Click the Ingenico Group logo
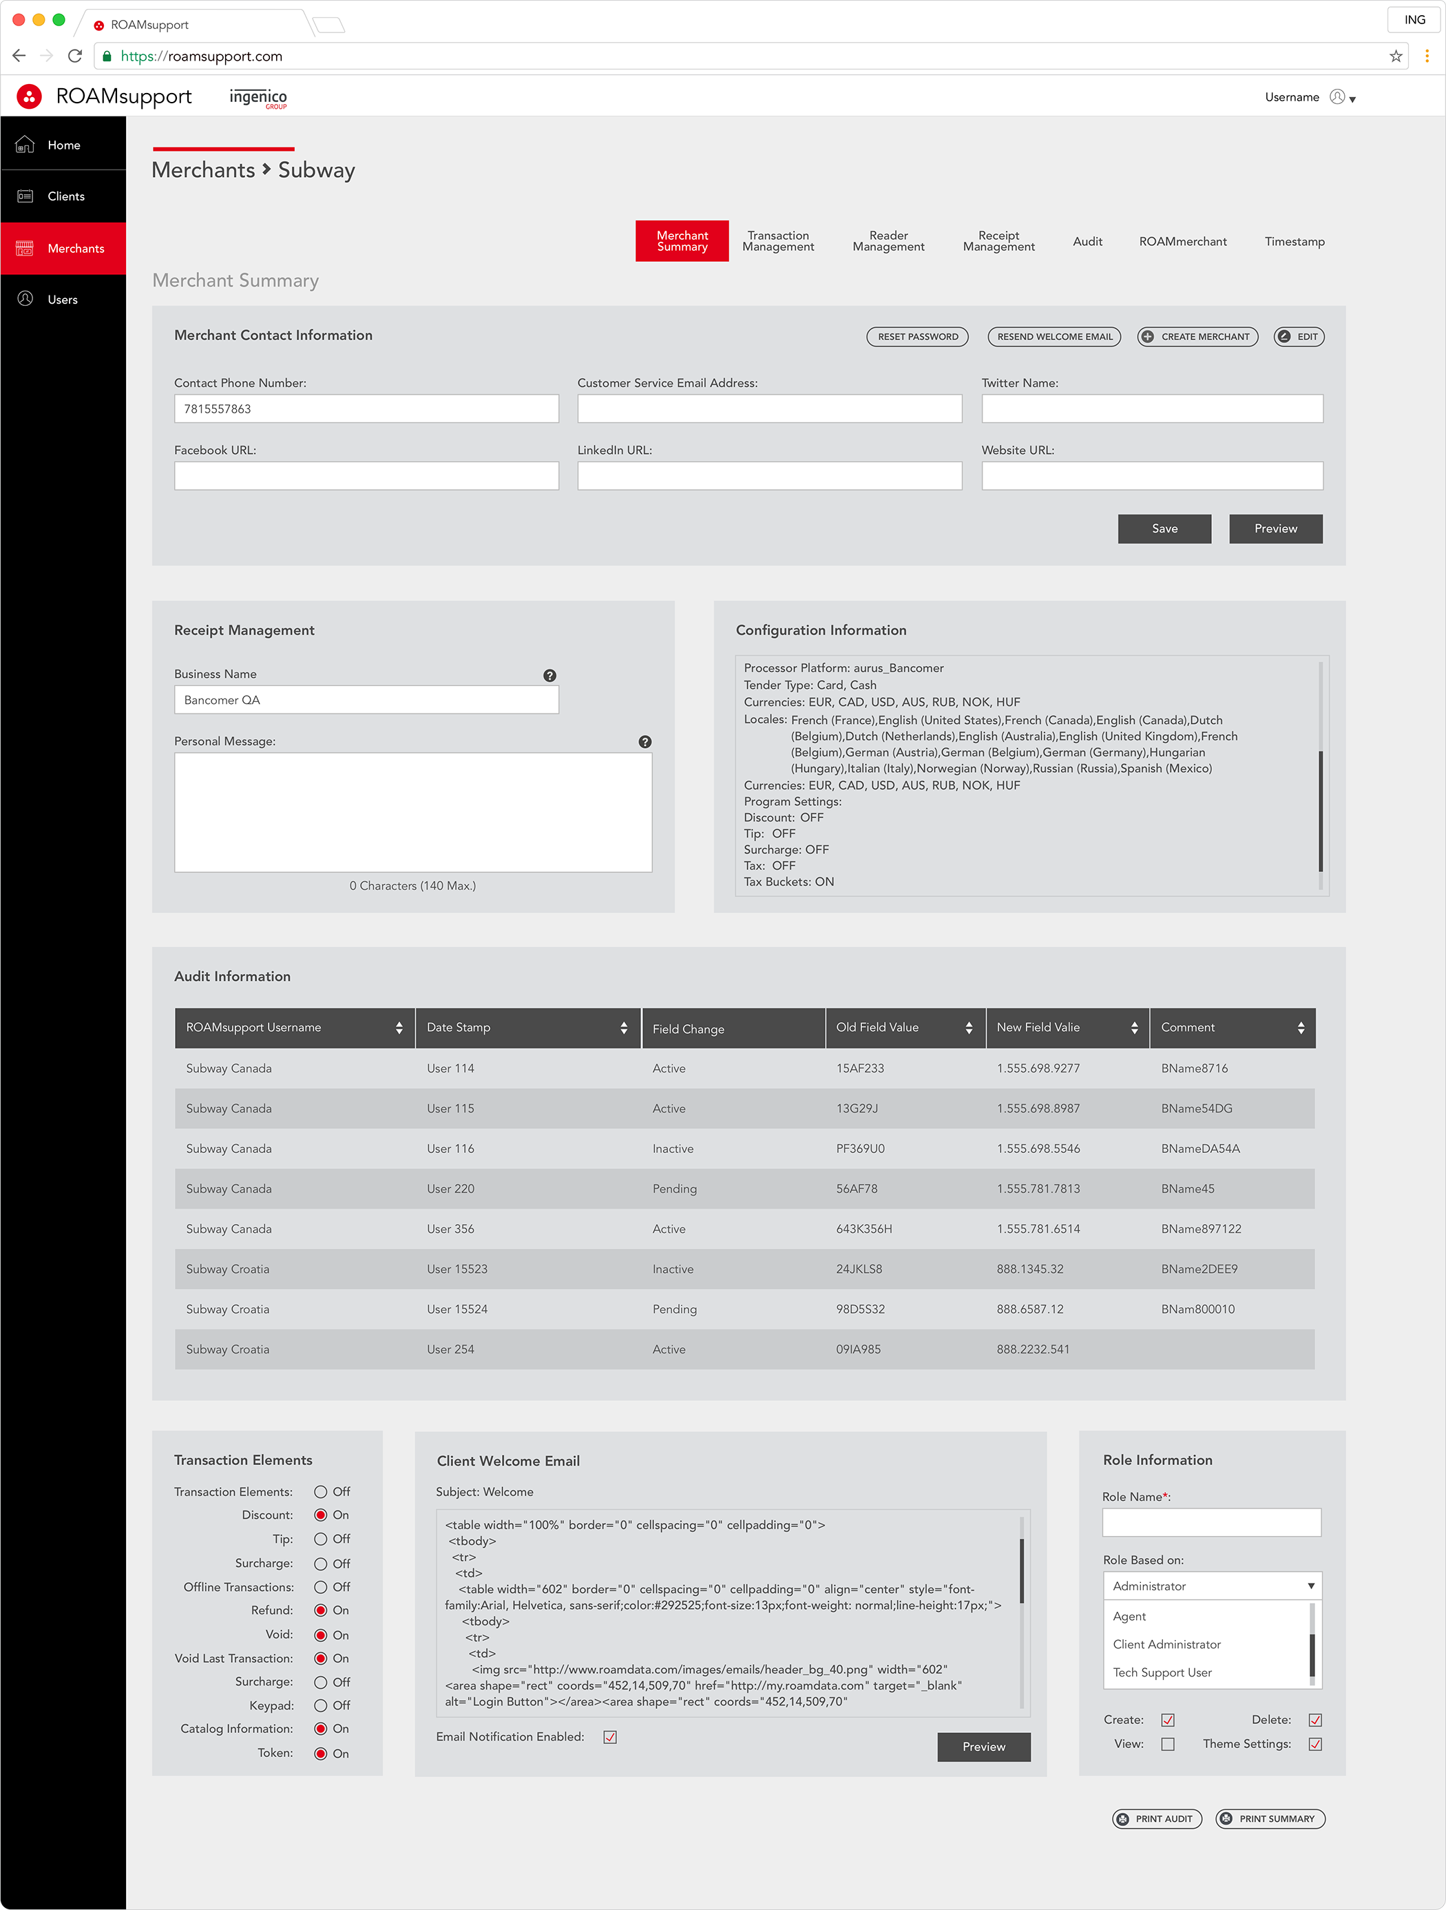This screenshot has width=1446, height=1910. click(258, 98)
